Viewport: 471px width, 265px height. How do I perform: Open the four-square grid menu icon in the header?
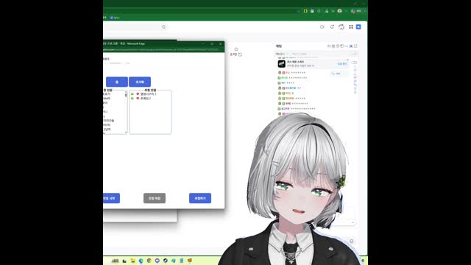click(351, 26)
